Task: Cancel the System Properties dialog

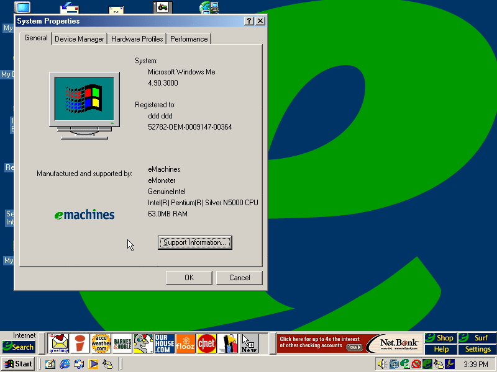Action: 239,278
